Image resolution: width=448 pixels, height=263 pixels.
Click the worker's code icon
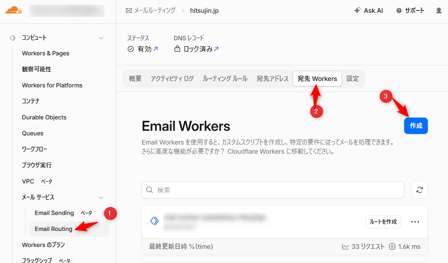155,221
